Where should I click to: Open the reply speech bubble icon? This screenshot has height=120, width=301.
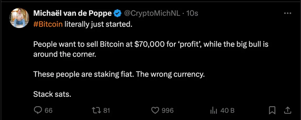coord(39,110)
